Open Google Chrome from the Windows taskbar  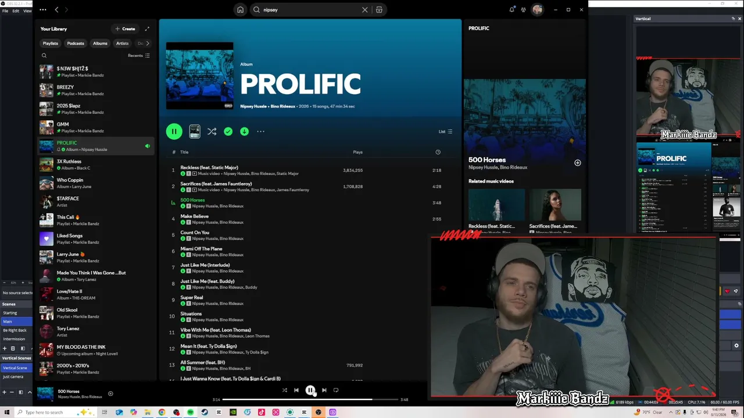coord(162,412)
